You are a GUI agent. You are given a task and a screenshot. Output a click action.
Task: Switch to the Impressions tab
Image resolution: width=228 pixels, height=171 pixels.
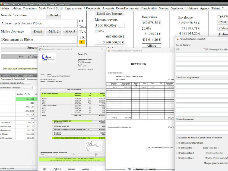(x=32, y=79)
